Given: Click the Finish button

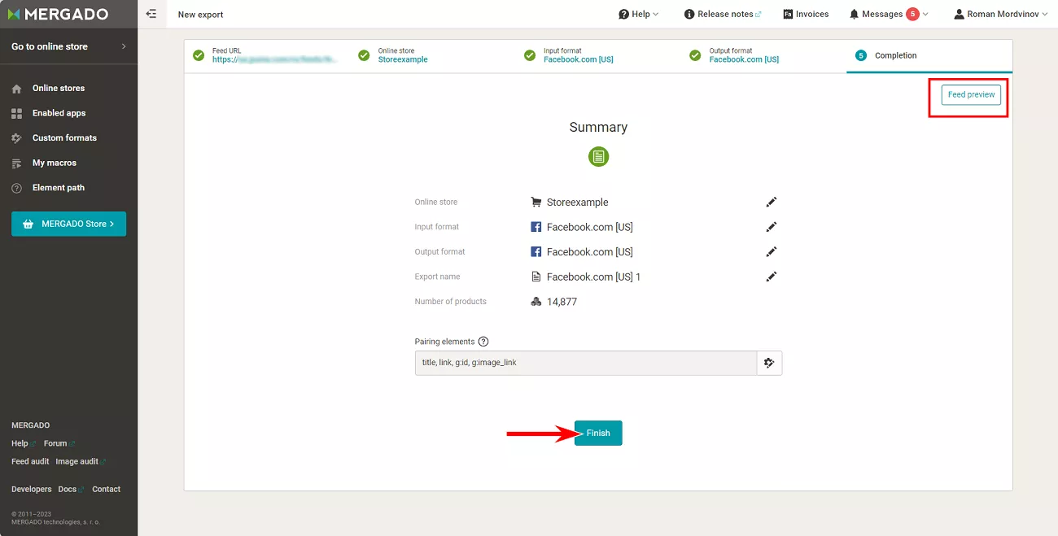Looking at the screenshot, I should coord(598,433).
